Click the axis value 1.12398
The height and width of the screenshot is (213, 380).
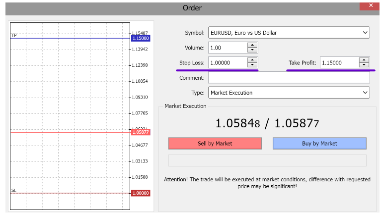pyautogui.click(x=140, y=65)
